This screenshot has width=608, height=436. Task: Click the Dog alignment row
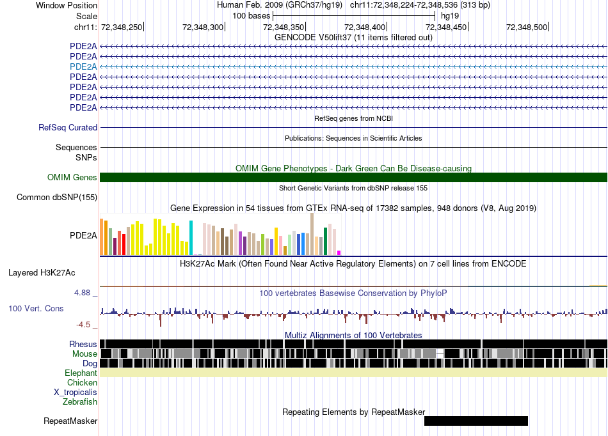coord(353,363)
